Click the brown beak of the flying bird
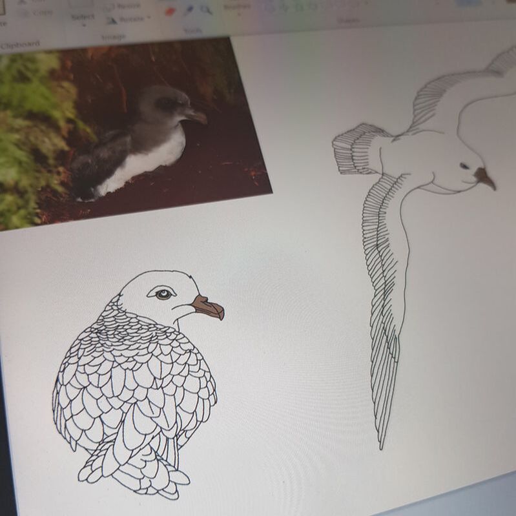Image resolution: width=516 pixels, height=516 pixels. 485,178
